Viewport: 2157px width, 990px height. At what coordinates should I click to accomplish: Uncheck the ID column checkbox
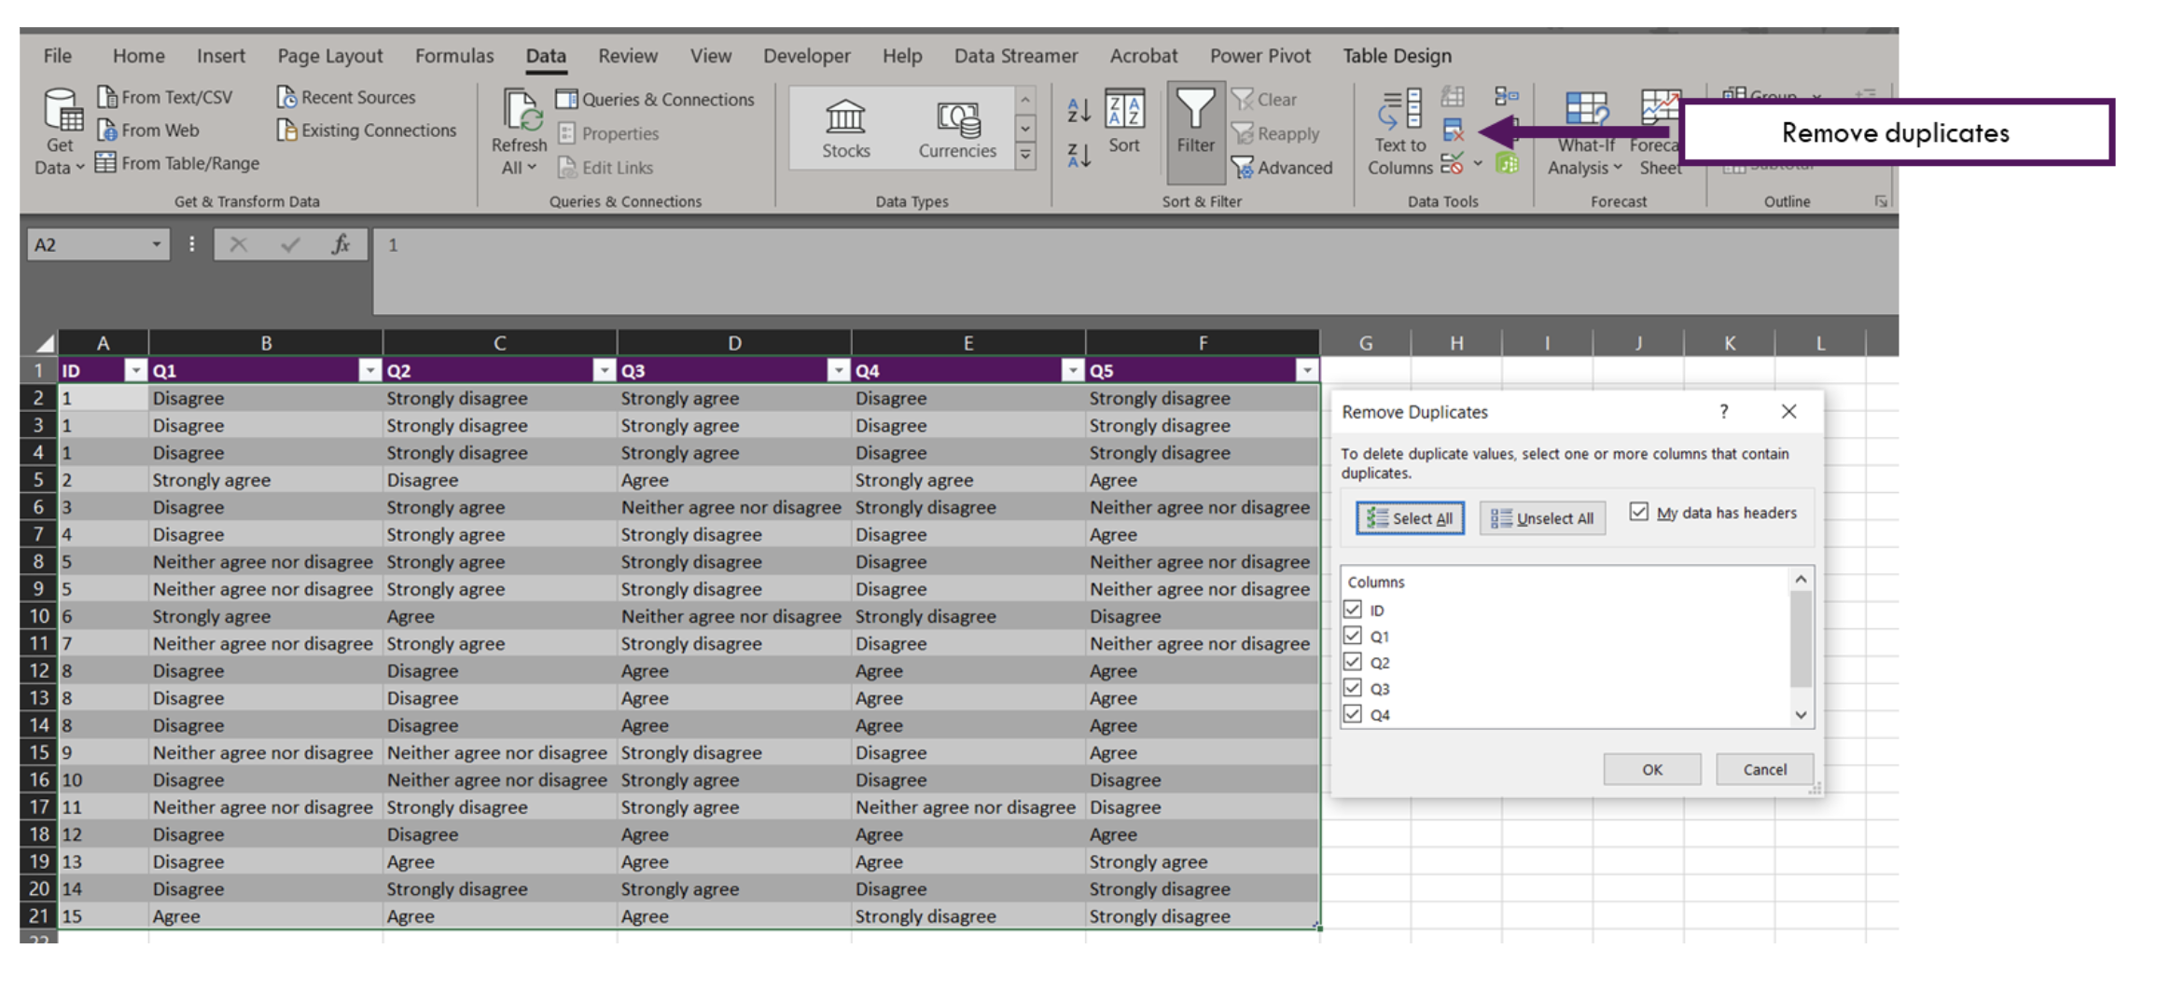coord(1355,610)
